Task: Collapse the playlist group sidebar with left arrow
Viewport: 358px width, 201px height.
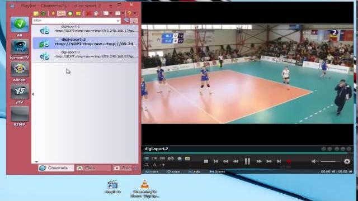Action: point(33,94)
